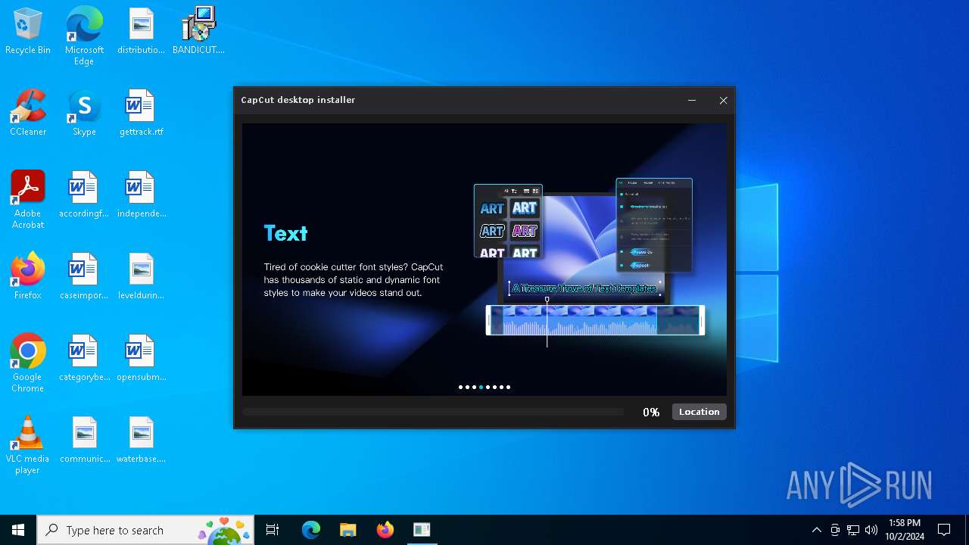
Task: Select the communic... image file icon
Action: coord(84,441)
